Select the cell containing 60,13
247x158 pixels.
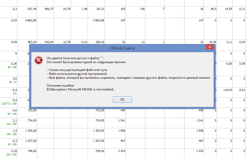tap(97, 9)
